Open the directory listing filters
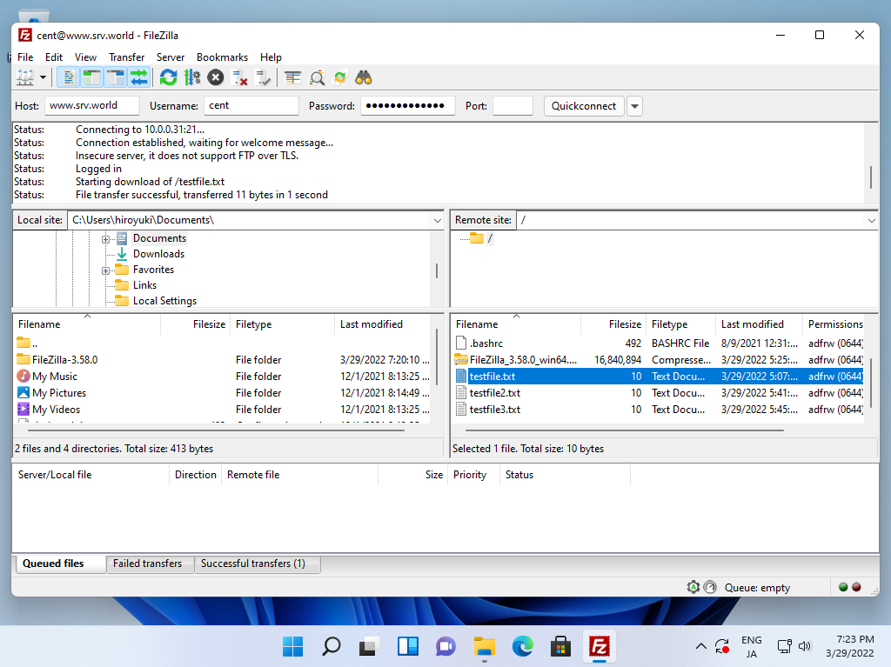Screen dimensions: 891x667 pos(292,77)
